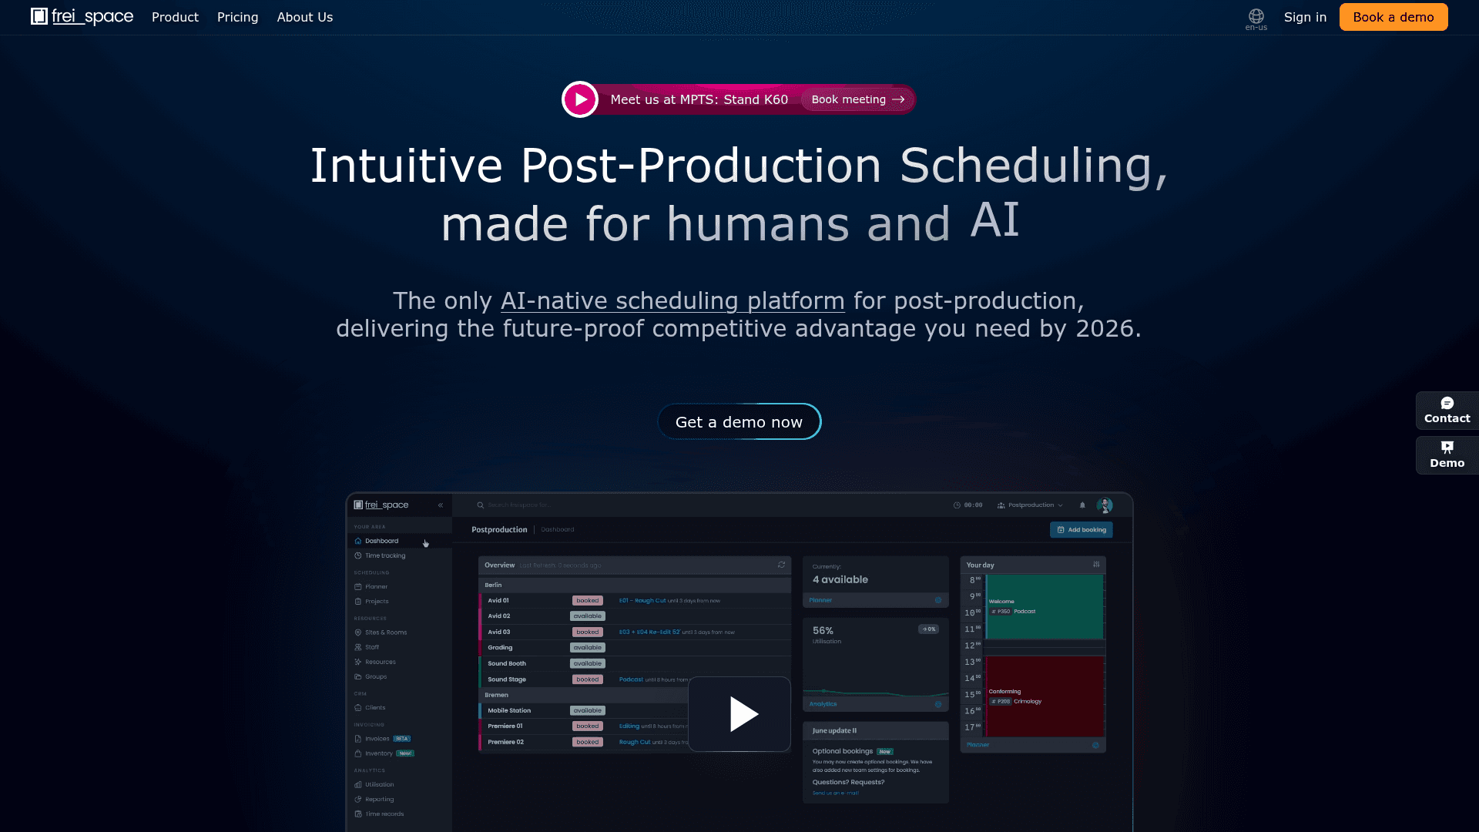This screenshot has height=832, width=1479.
Task: Open the Demo presentation side widget
Action: [1447, 455]
